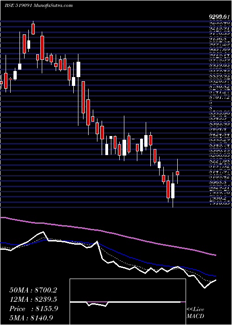Click the highest candlestick at the chart peak
Screen dimensions: 232x325
pos(33,29)
